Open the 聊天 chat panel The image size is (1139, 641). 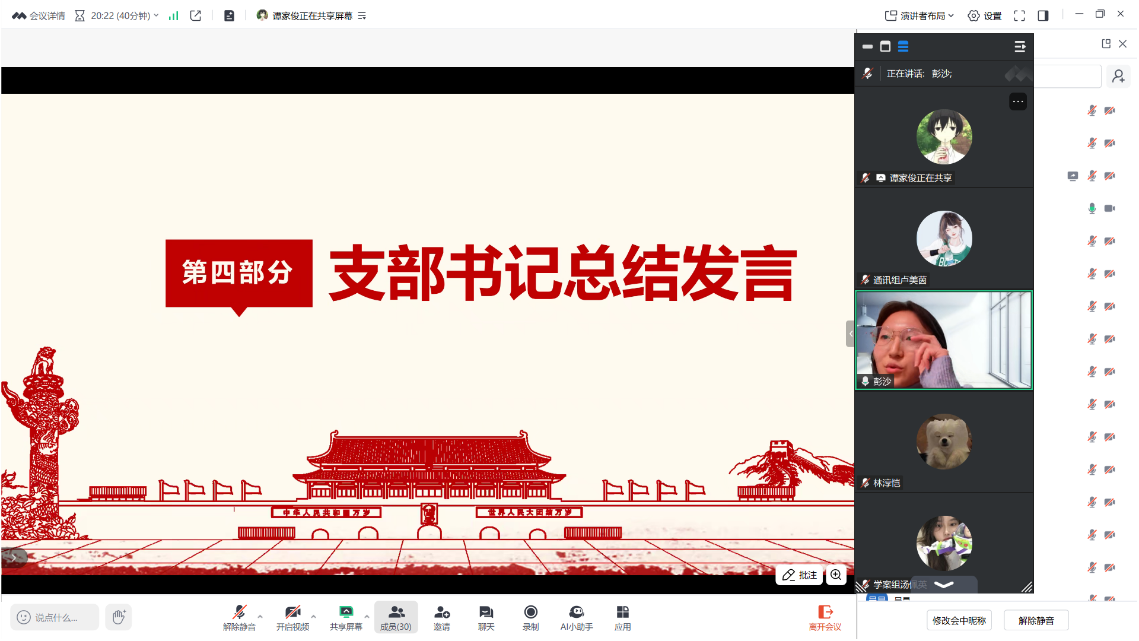pos(486,617)
